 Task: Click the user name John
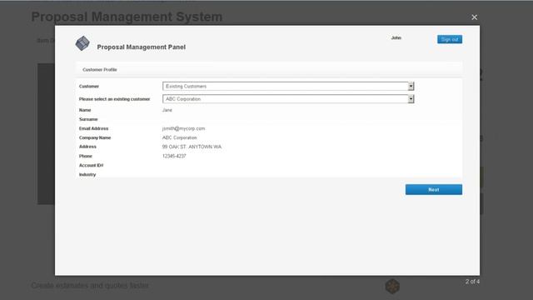pos(396,37)
